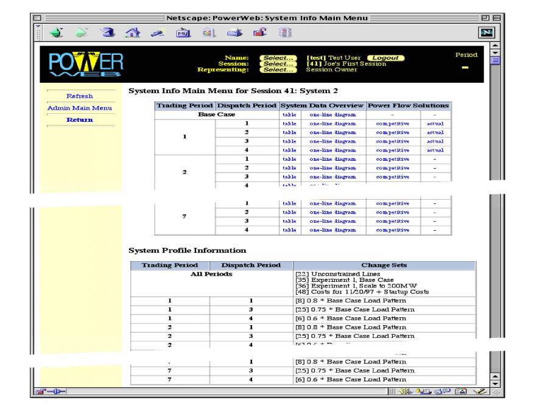Open Admin Main Menu in sidebar

[80, 108]
